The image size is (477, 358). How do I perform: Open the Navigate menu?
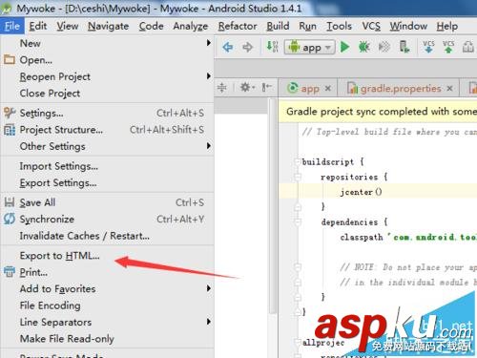tap(108, 26)
